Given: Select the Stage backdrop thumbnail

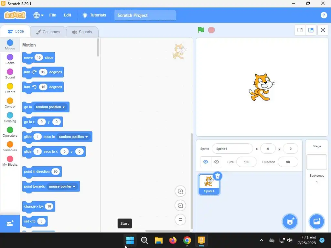Looking at the screenshot, I should click(x=317, y=162).
